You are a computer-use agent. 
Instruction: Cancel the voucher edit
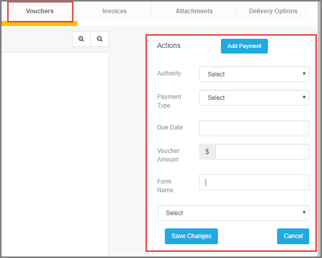click(x=293, y=236)
